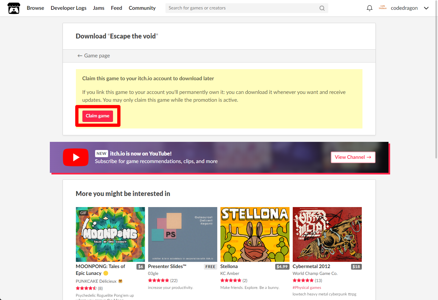Open Presenter Slides title link
Viewport: 438px width, 300px height.
point(167,266)
